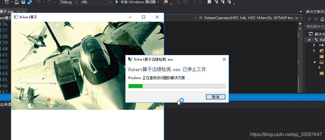
Task: Click the external dependencies folder icon
Action: click(321, 51)
